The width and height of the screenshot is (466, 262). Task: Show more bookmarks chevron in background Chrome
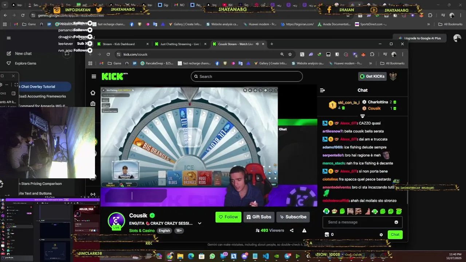[x=429, y=24]
